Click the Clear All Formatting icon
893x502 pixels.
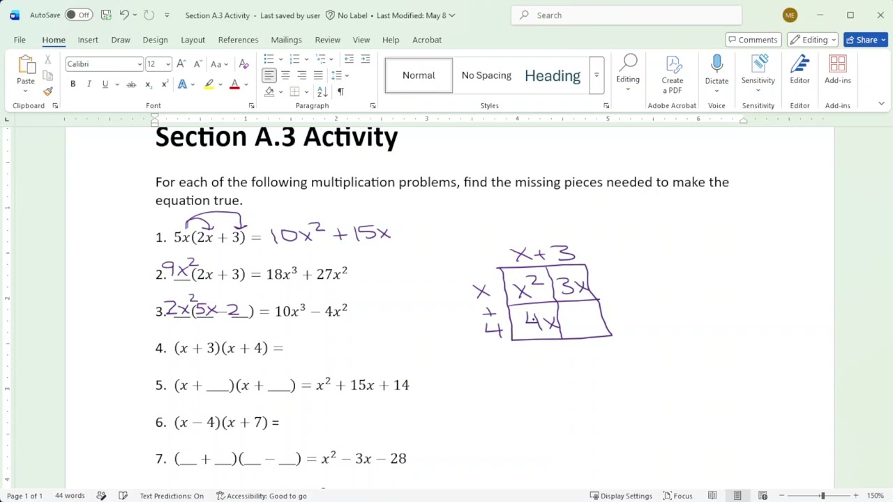pyautogui.click(x=243, y=63)
